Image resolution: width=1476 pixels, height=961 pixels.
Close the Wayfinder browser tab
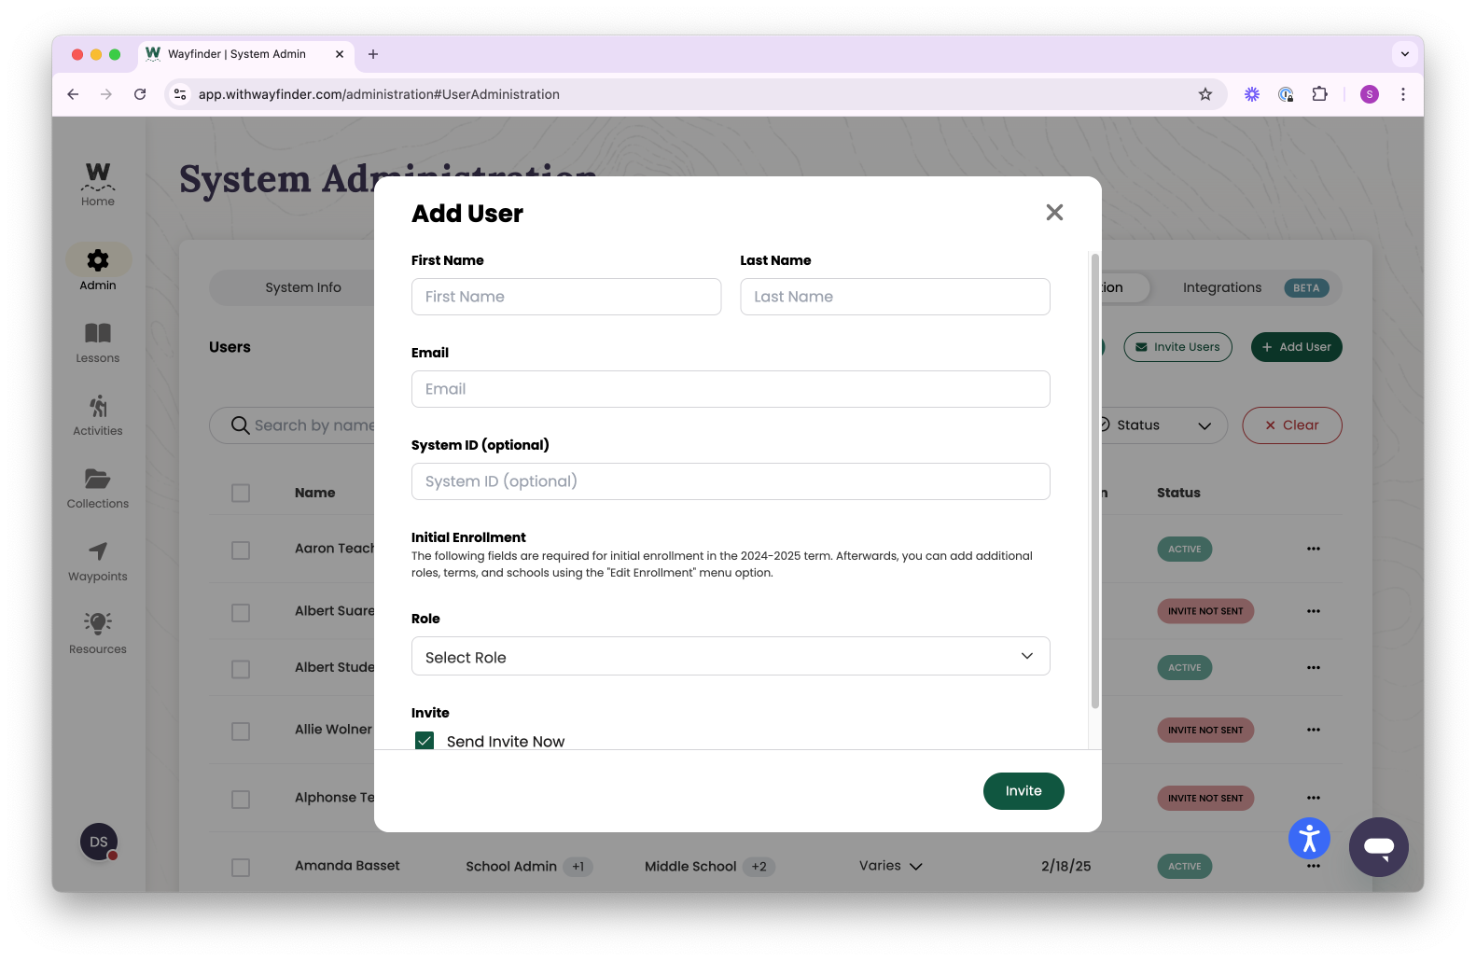tap(340, 54)
